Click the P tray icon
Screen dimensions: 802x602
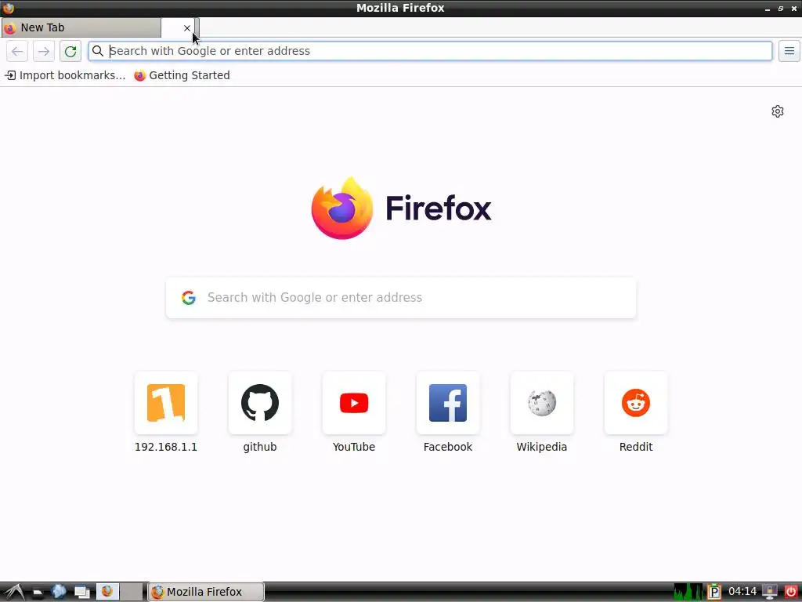(x=714, y=593)
